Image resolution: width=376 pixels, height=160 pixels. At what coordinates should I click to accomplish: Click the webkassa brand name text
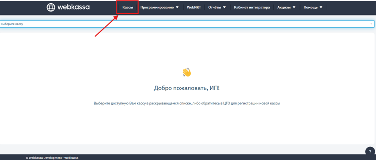(x=74, y=7)
